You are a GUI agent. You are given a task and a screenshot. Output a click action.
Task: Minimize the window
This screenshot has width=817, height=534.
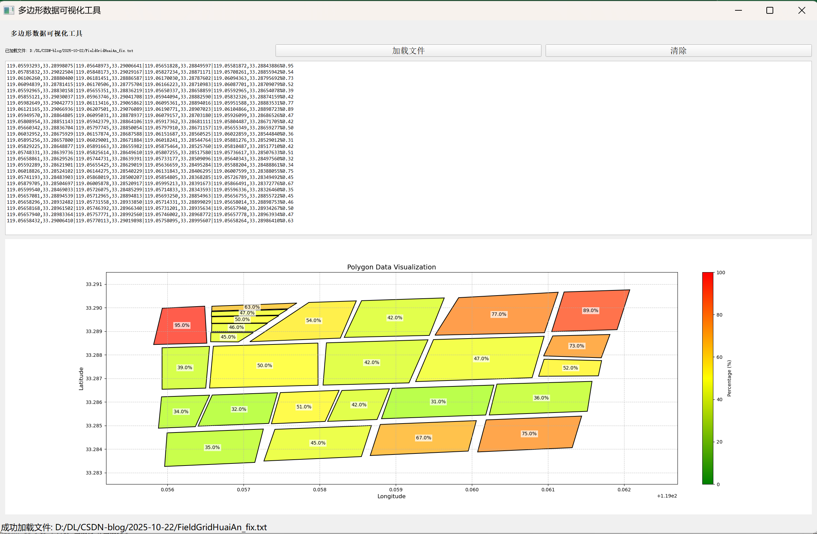738,10
